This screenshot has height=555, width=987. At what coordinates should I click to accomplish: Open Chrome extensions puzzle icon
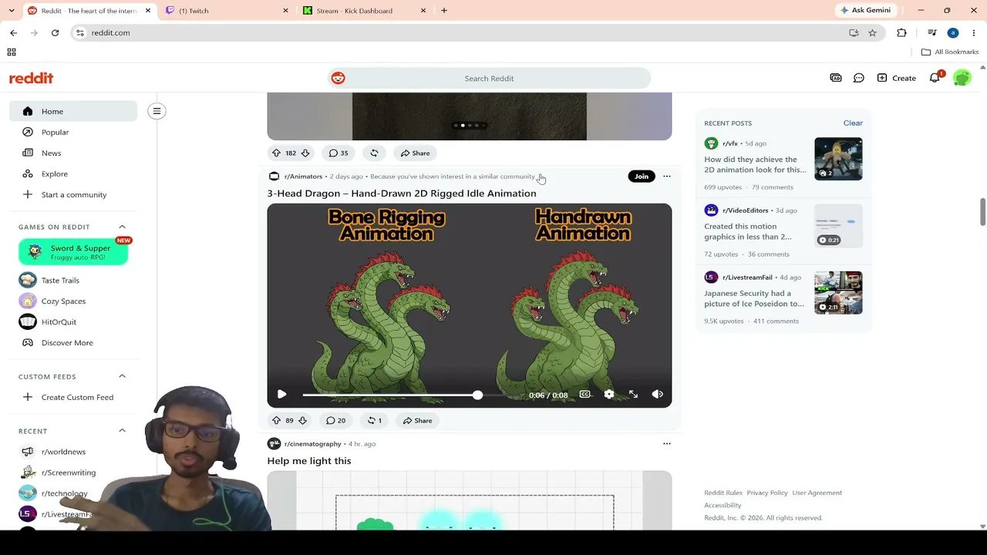(901, 32)
